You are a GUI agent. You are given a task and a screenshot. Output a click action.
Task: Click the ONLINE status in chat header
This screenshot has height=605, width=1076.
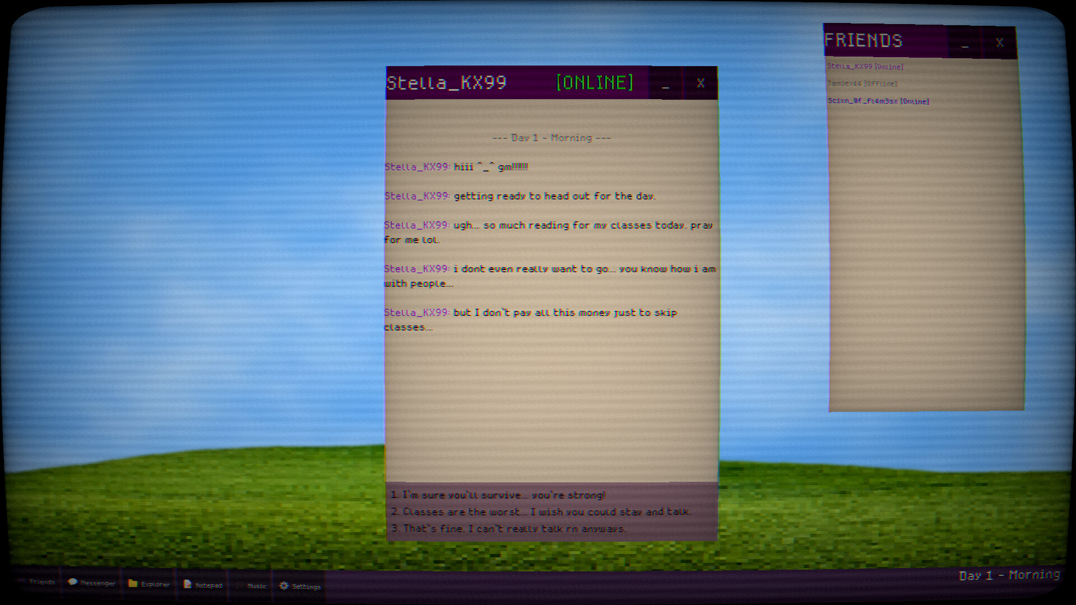594,83
